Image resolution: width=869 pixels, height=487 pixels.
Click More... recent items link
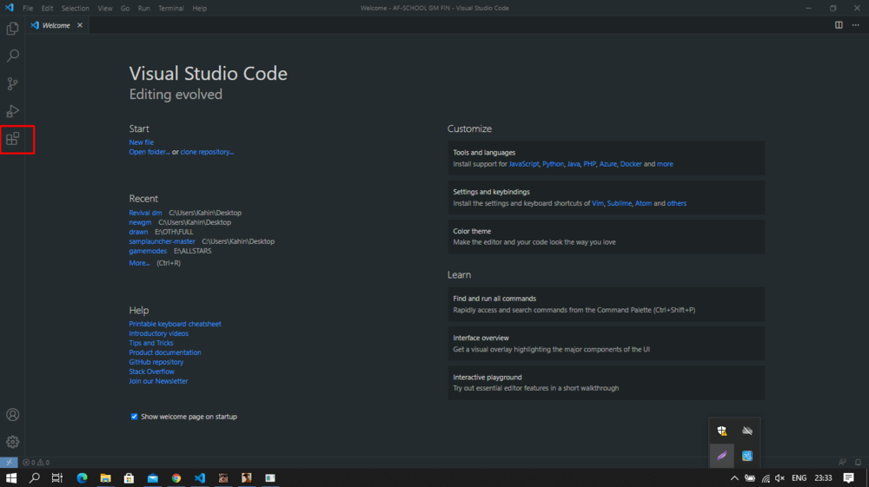139,263
